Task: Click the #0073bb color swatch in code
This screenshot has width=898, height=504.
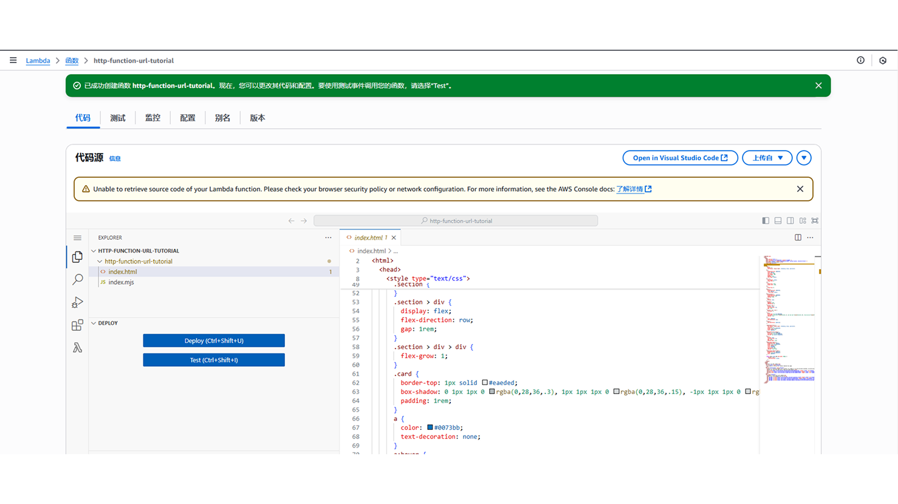Action: point(430,427)
